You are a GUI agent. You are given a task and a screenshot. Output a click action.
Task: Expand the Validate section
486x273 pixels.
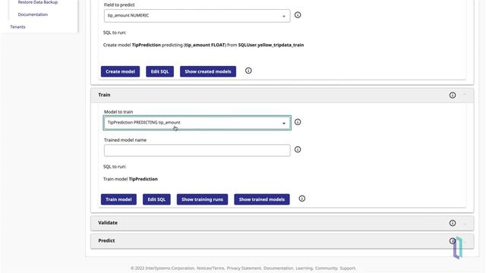[282, 223]
